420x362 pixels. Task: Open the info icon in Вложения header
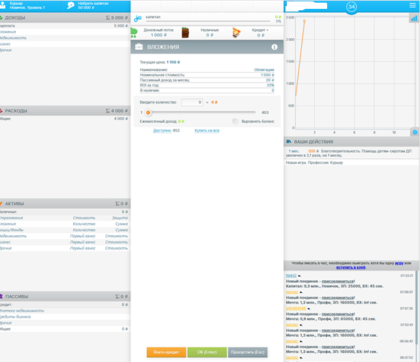coord(275,47)
